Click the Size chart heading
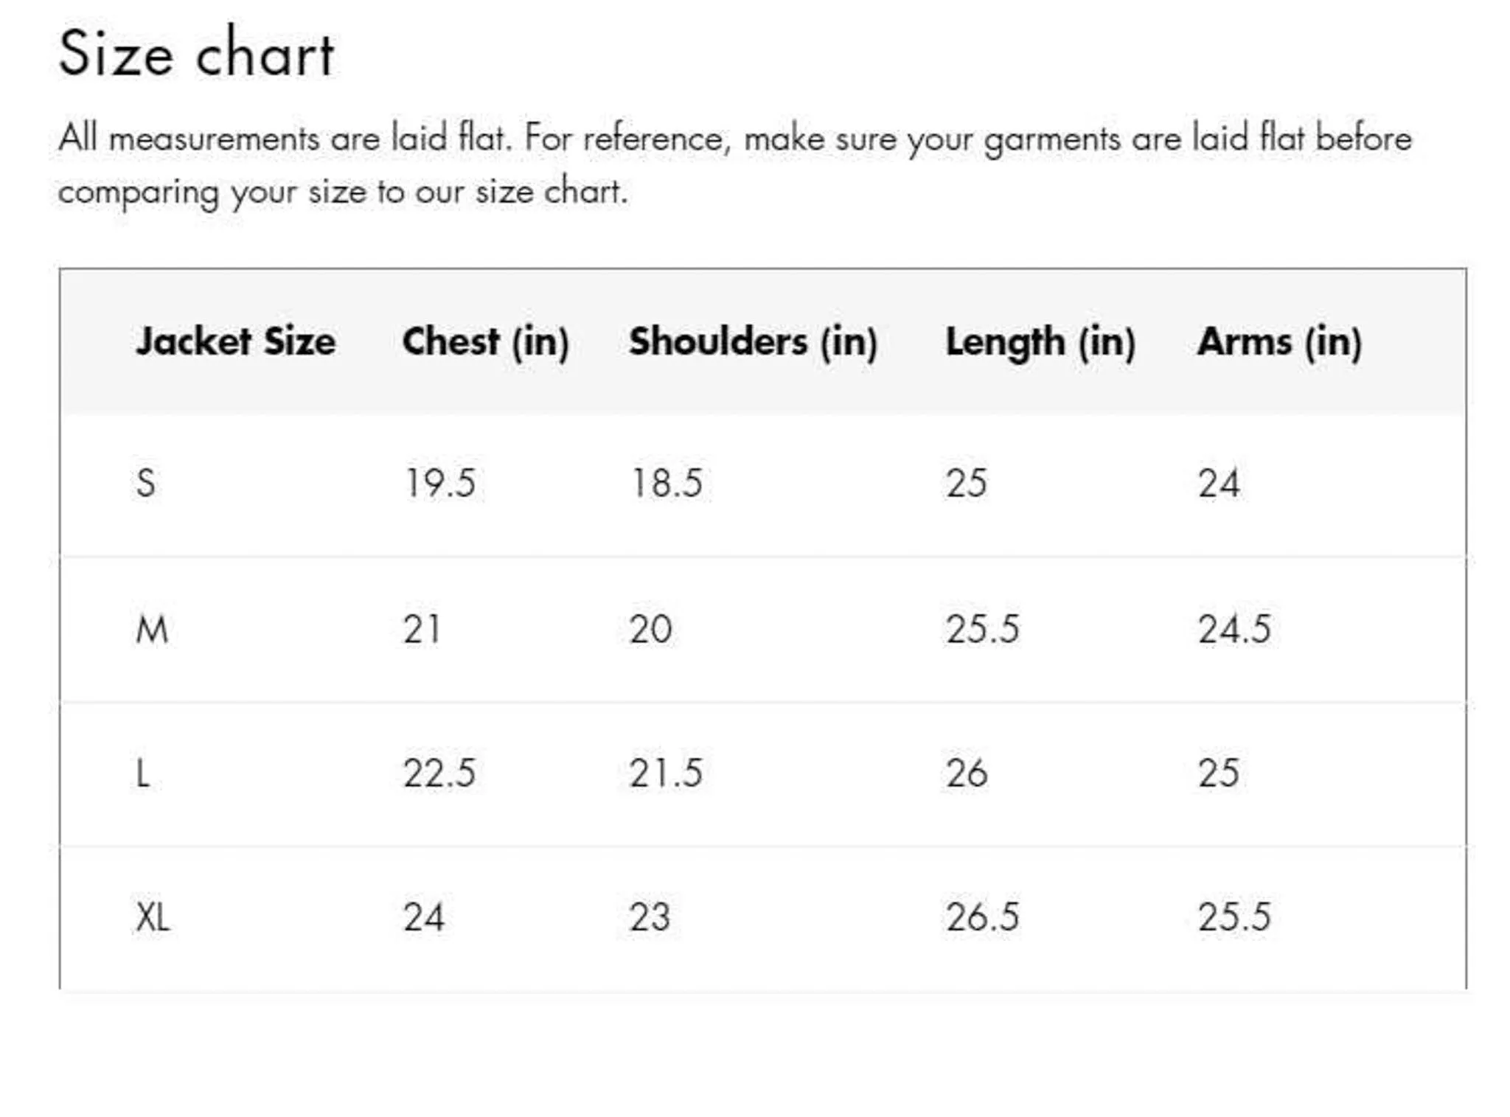Viewport: 1510px width, 1117px height. pos(196,53)
